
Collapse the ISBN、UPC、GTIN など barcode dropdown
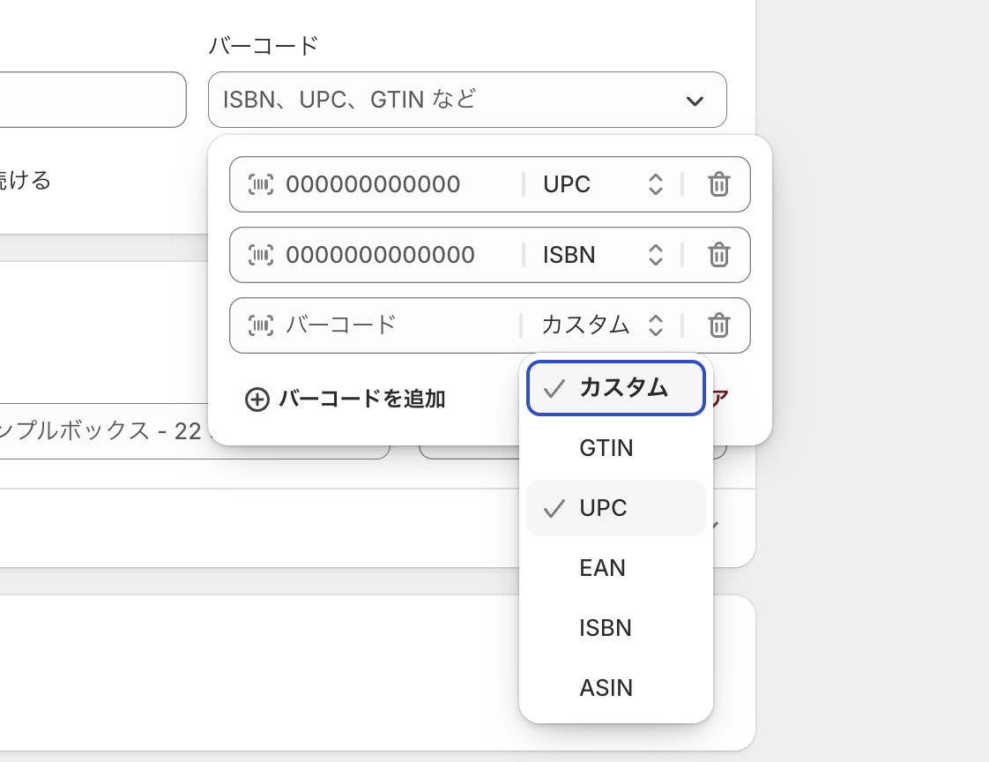pyautogui.click(x=467, y=100)
